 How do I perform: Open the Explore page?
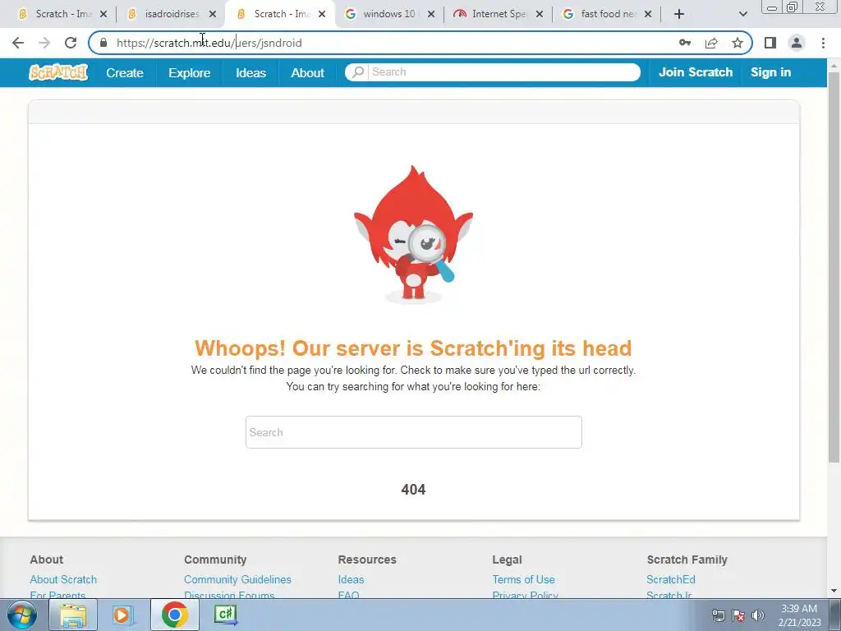190,72
